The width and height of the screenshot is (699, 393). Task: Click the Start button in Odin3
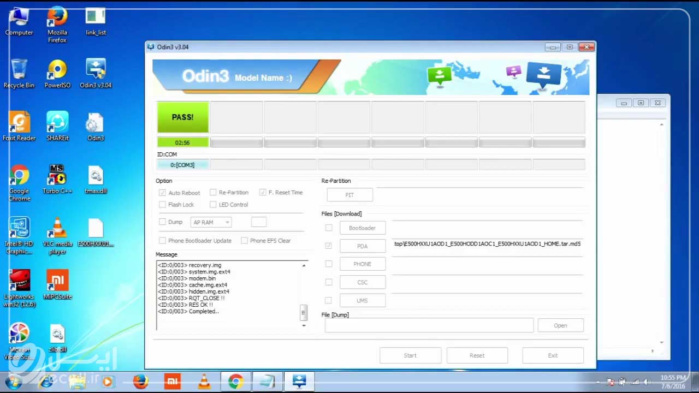410,355
